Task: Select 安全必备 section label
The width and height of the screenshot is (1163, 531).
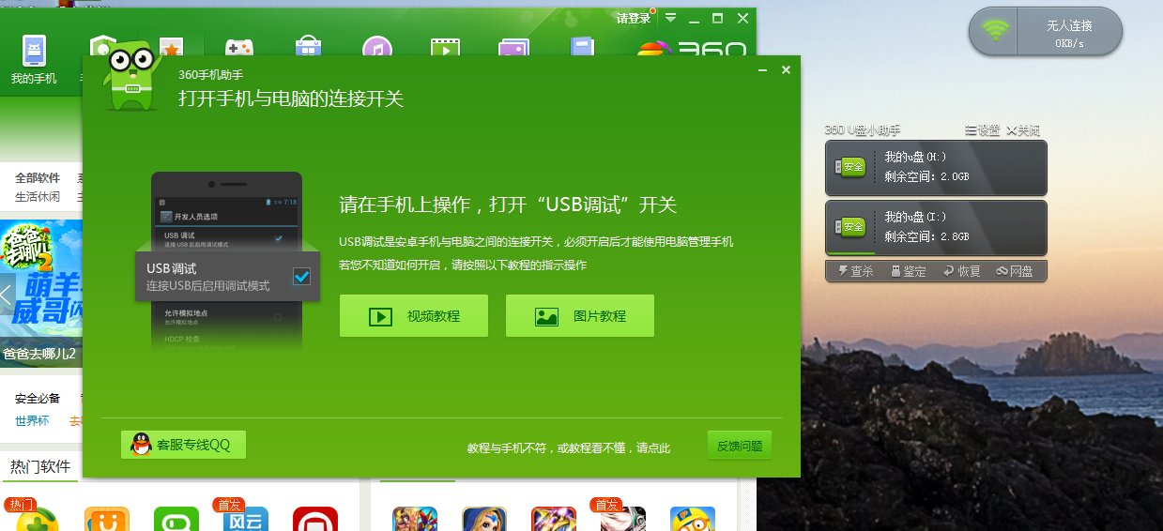Action: 38,399
